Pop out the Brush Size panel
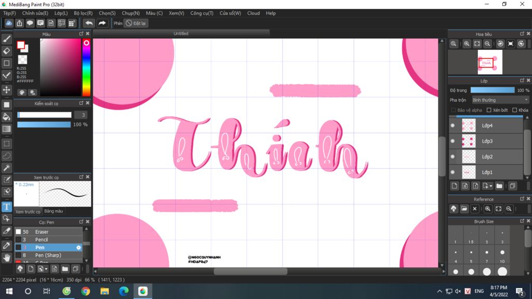This screenshot has width=532, height=299. click(x=522, y=221)
